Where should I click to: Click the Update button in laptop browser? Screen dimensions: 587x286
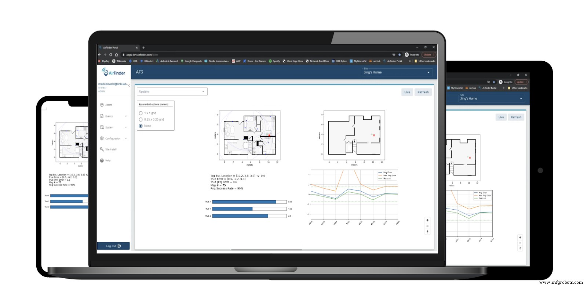click(429, 55)
